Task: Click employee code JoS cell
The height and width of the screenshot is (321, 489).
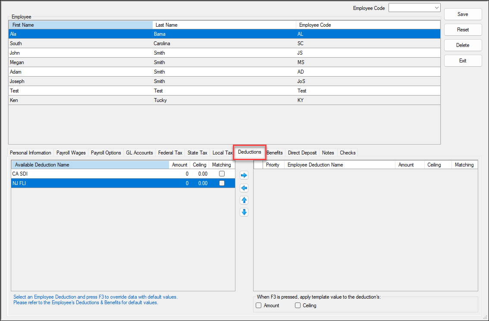Action: coord(368,81)
